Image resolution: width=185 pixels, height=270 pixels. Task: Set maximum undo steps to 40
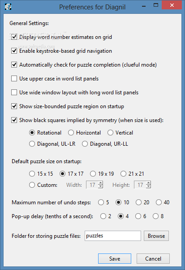pos(159,202)
